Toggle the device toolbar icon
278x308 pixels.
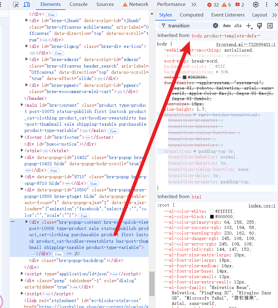tap(27, 5)
